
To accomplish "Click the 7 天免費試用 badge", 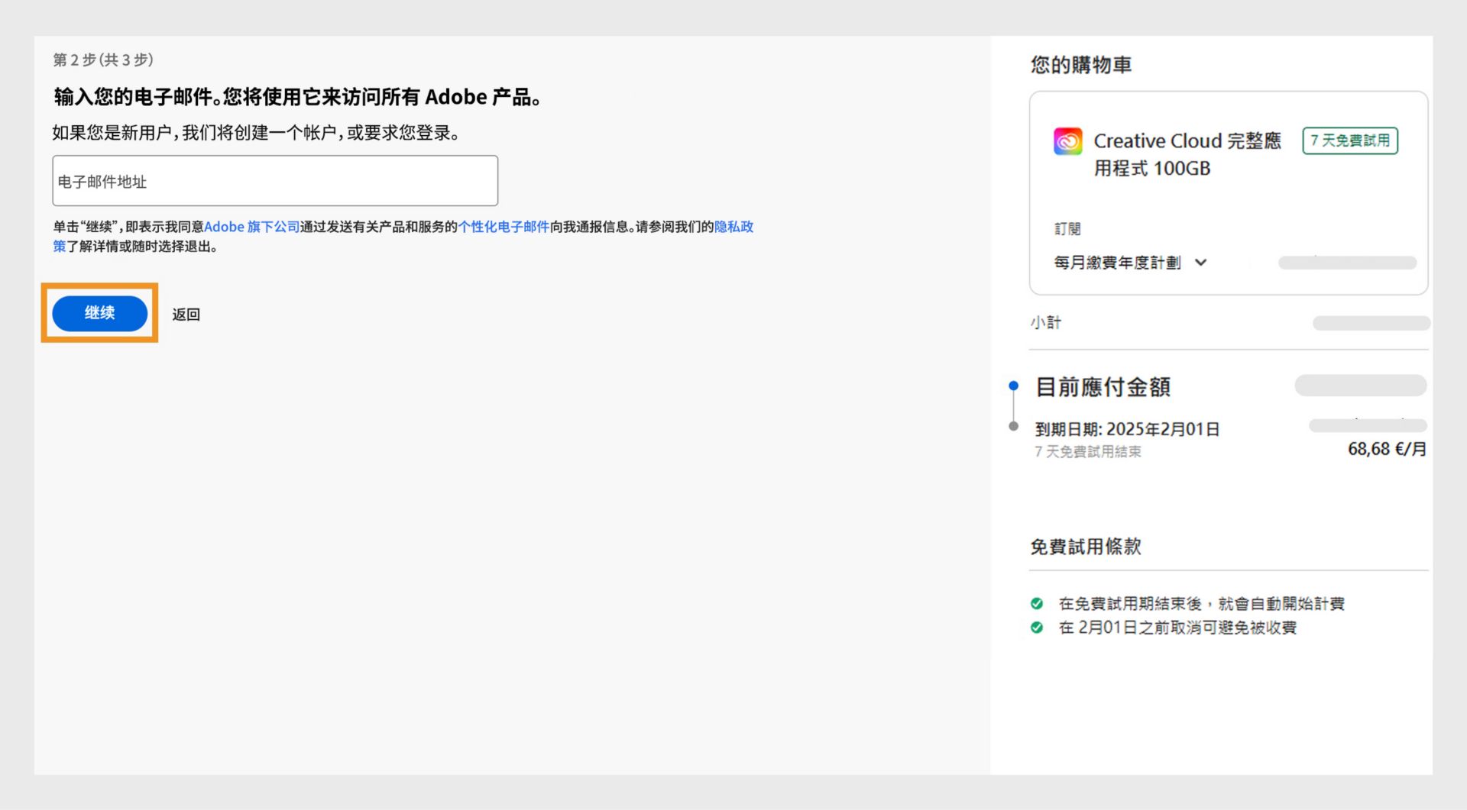I will (x=1350, y=140).
